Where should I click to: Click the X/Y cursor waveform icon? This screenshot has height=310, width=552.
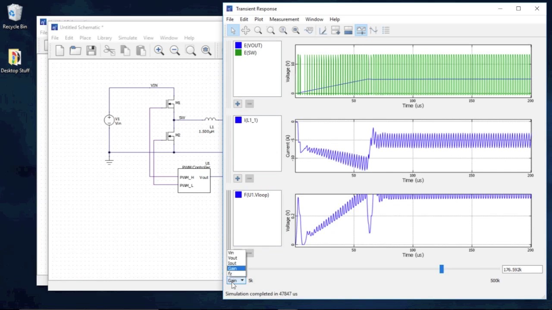click(x=309, y=30)
